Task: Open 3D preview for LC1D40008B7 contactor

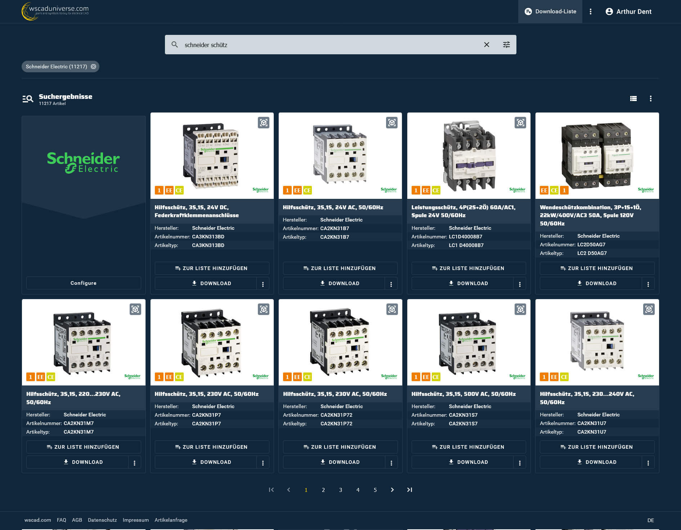Action: click(x=520, y=123)
